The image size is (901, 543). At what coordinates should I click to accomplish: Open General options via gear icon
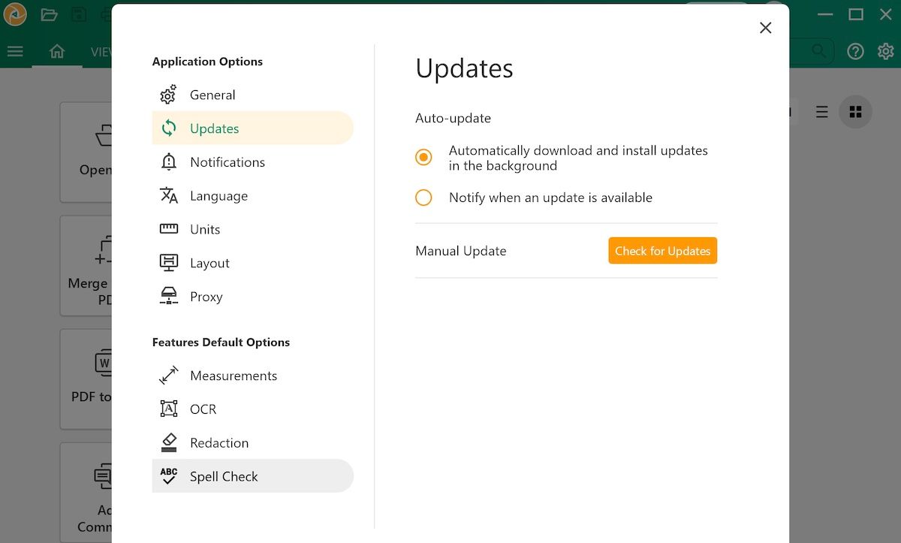click(x=168, y=95)
